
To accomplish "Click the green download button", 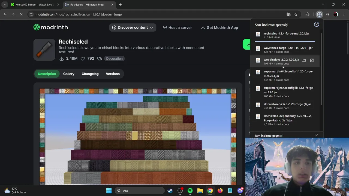I will [246, 44].
